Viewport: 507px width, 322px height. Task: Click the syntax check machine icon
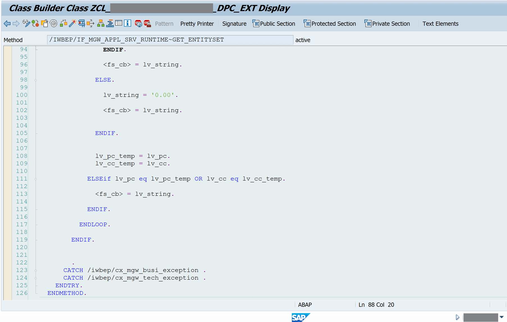81,24
